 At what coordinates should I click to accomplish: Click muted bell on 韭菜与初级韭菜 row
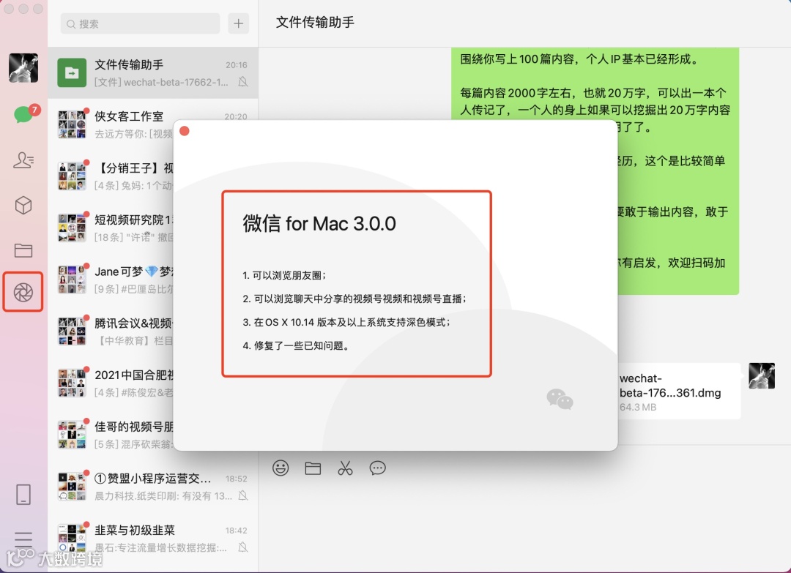point(243,547)
